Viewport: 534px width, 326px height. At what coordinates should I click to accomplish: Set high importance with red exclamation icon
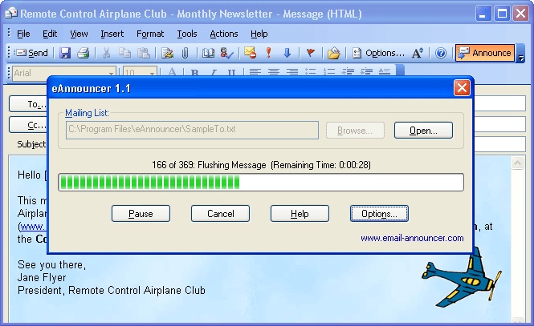[x=269, y=53]
